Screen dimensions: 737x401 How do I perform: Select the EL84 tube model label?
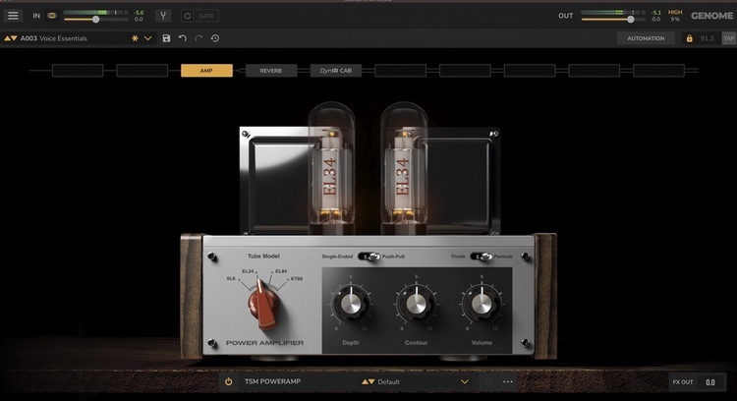point(281,271)
